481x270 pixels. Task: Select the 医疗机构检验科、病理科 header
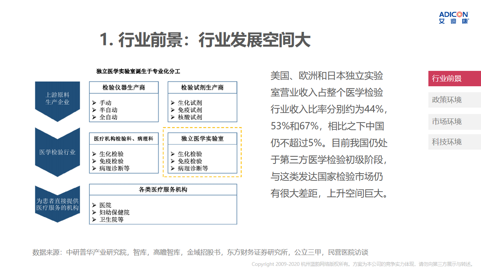(124, 139)
